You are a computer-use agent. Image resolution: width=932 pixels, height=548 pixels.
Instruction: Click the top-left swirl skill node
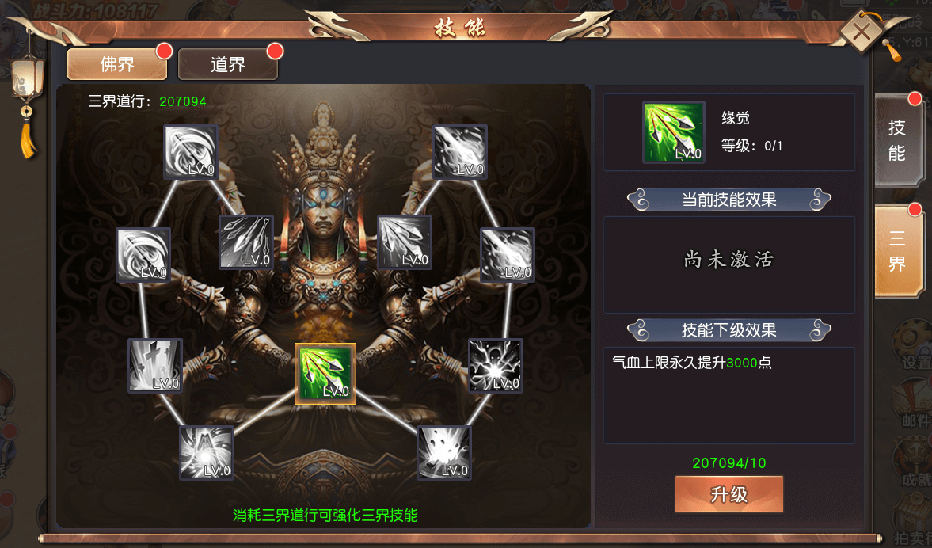point(191,152)
